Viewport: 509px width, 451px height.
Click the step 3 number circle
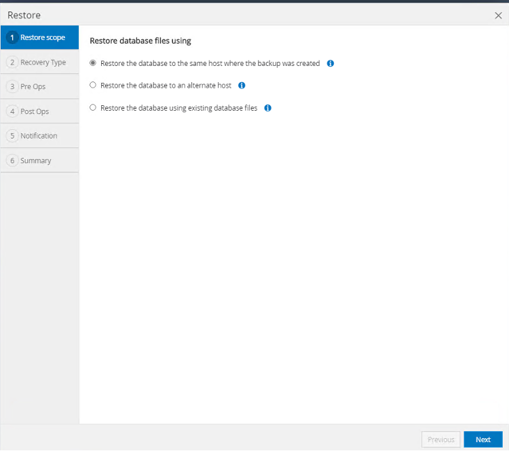coord(12,87)
